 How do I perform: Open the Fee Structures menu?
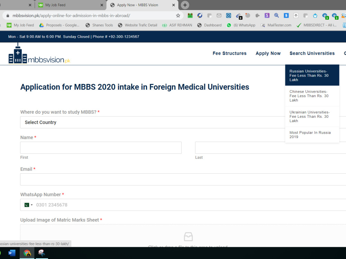coord(229,53)
